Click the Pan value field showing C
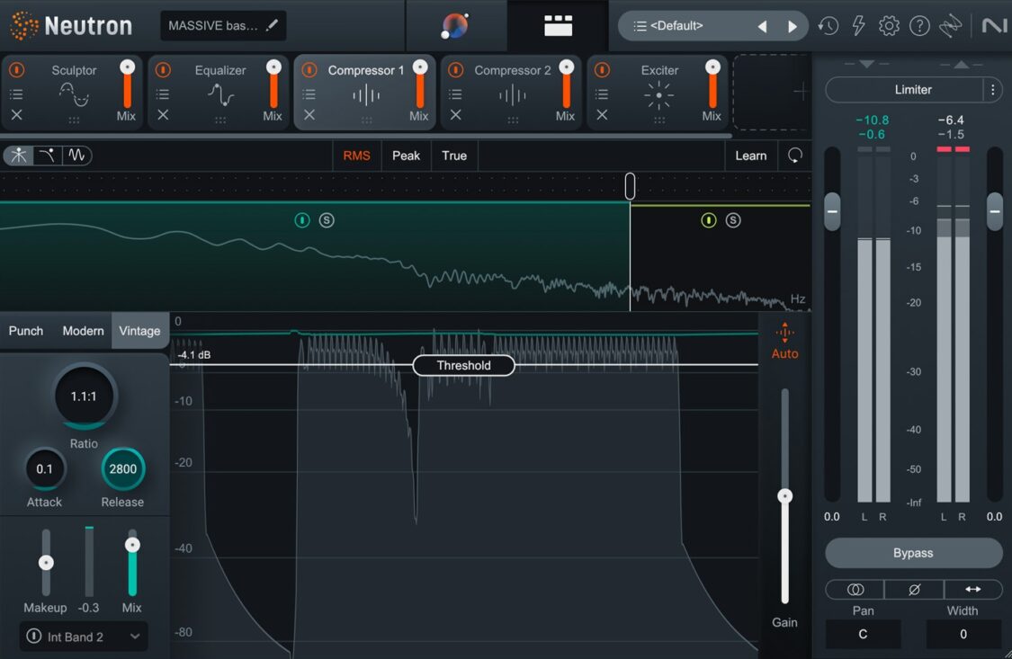This screenshot has height=659, width=1012. [x=862, y=634]
